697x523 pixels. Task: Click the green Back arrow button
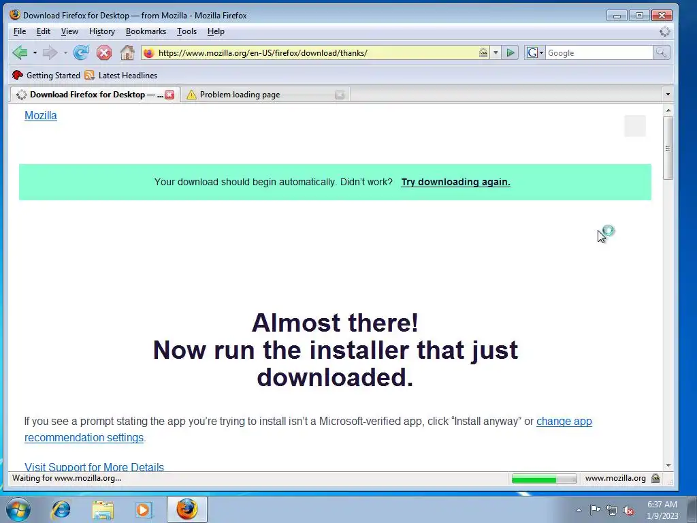pos(20,53)
